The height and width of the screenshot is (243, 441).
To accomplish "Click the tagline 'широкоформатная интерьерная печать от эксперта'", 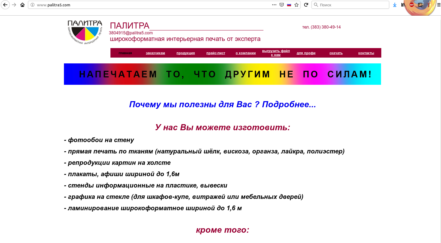I will 185,39.
